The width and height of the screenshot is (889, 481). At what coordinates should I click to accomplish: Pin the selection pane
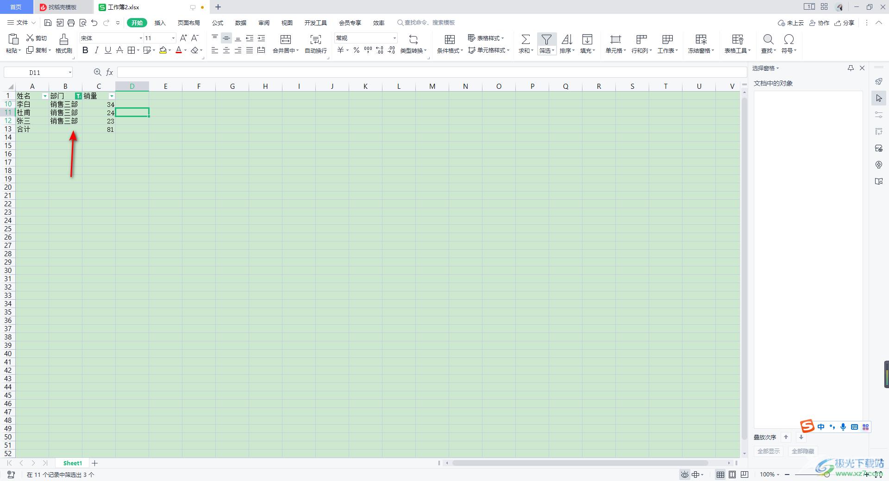pyautogui.click(x=851, y=68)
